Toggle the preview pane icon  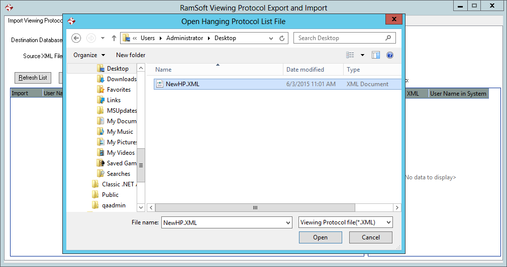tap(376, 55)
